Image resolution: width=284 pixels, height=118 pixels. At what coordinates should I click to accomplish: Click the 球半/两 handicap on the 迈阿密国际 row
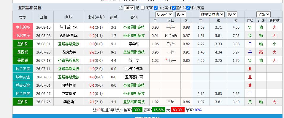171,35
